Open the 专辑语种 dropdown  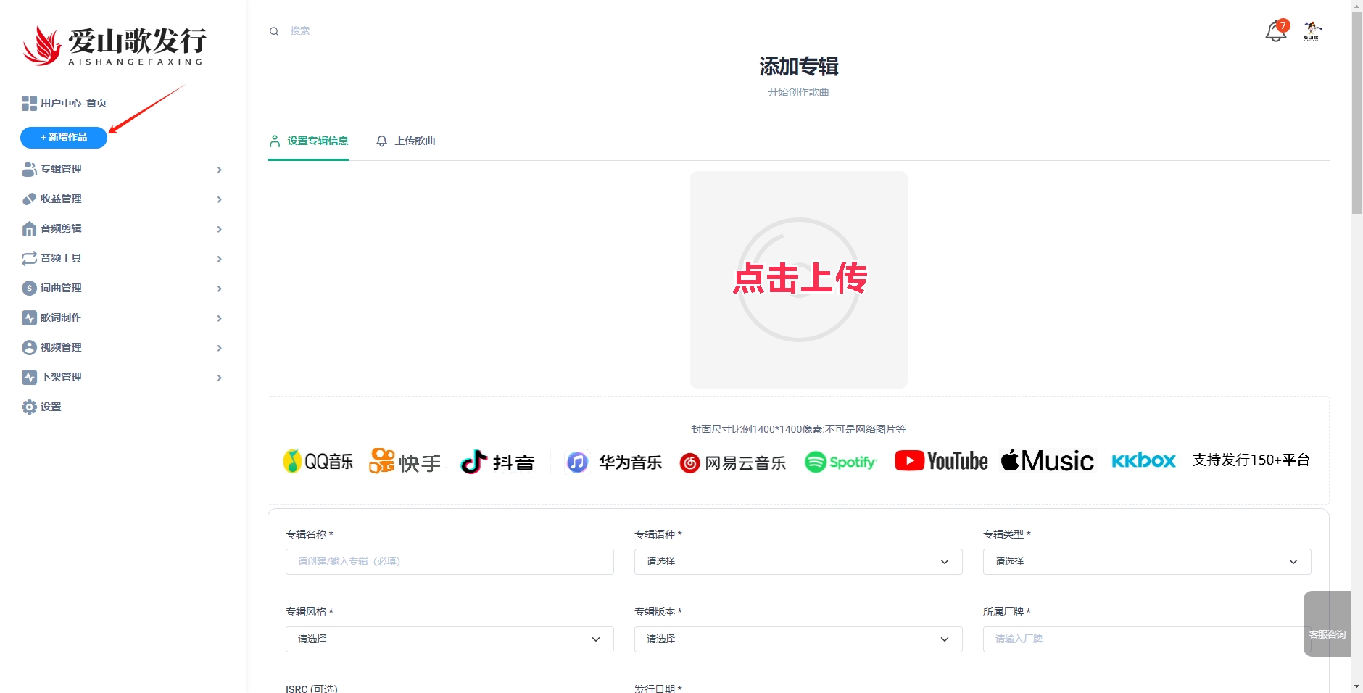[797, 562]
